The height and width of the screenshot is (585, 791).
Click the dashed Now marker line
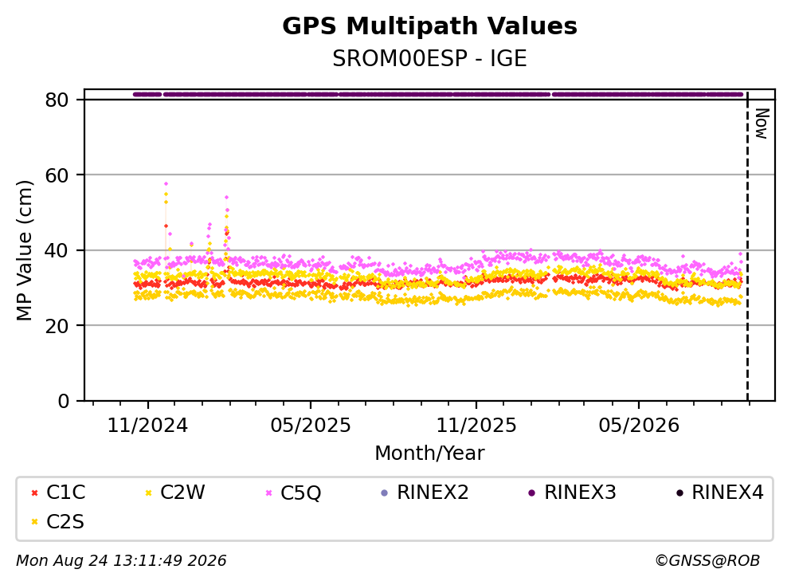pos(748,245)
